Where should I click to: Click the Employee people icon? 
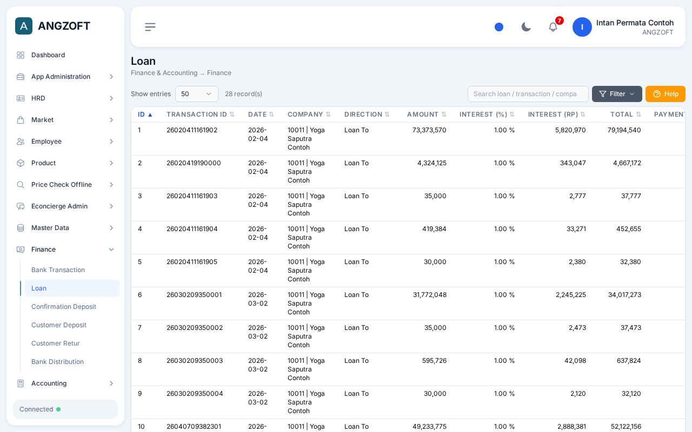pyautogui.click(x=21, y=141)
